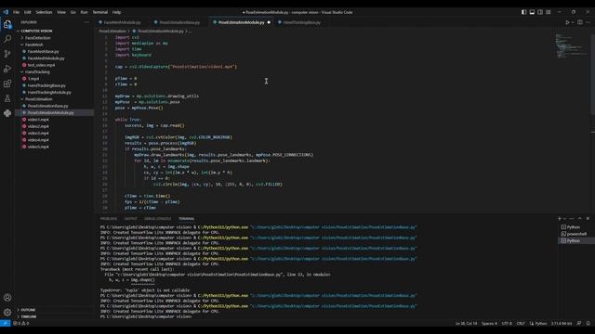Switch to the OUTPUT panel tab

click(130, 219)
